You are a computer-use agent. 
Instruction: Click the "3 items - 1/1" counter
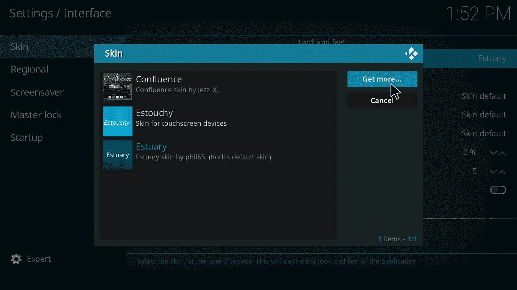(x=397, y=239)
